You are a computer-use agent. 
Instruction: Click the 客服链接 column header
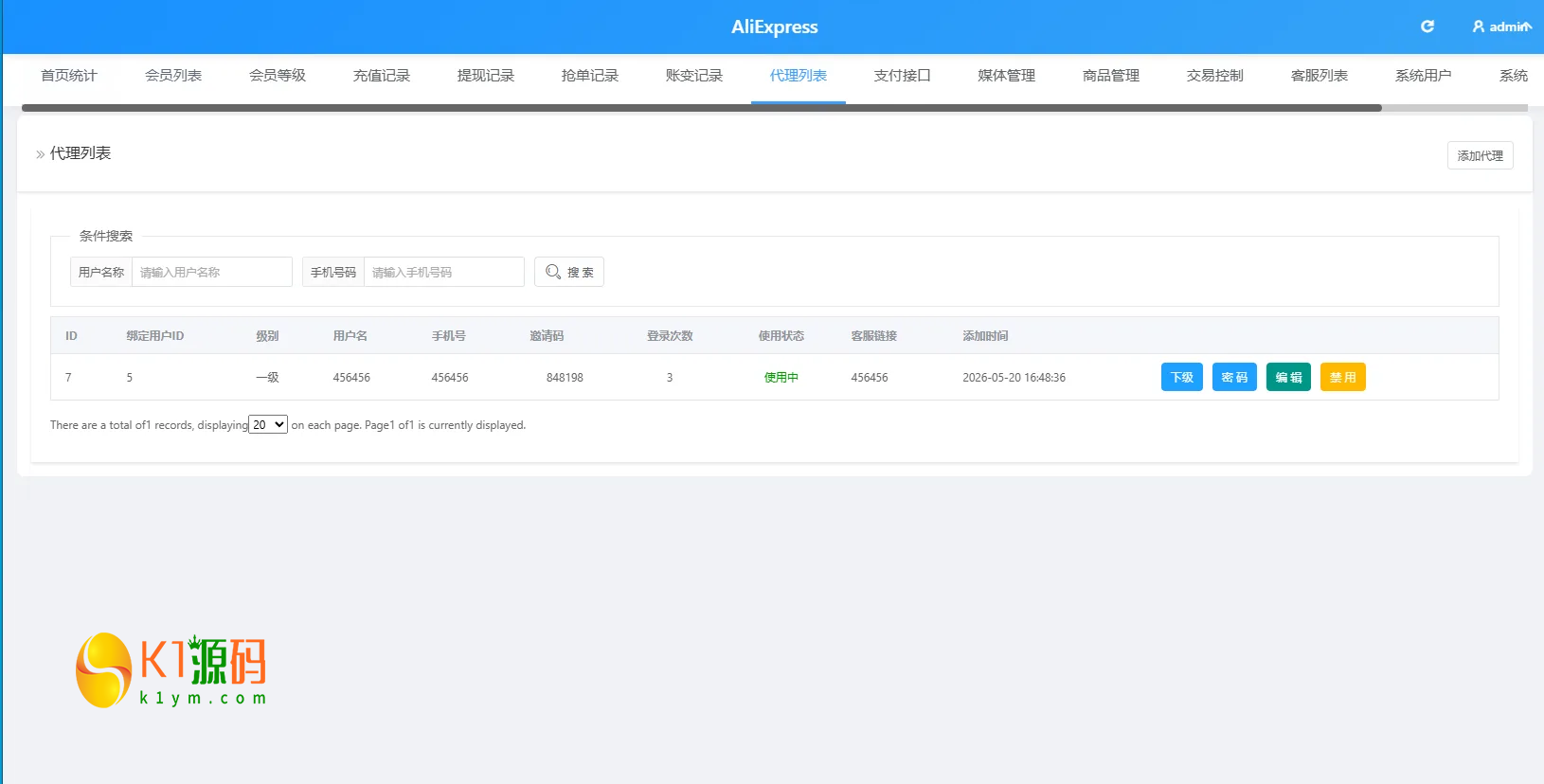(874, 336)
